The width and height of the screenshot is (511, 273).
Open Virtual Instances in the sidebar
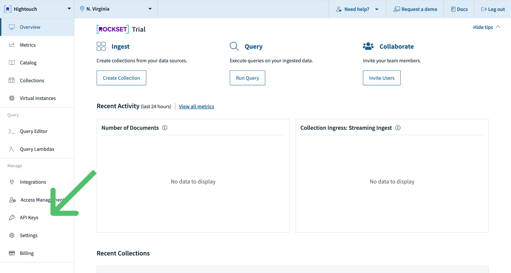[x=37, y=98]
